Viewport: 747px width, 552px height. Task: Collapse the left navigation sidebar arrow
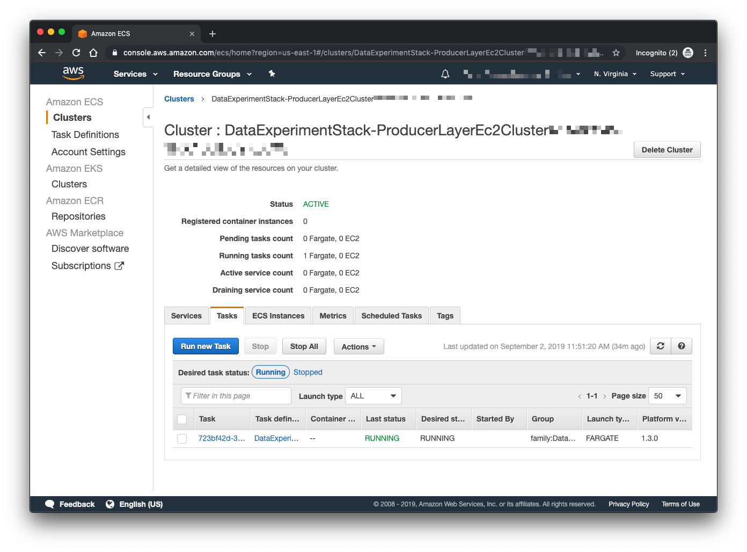(148, 117)
